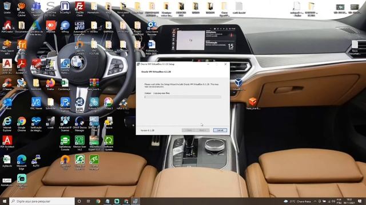Launch aTube Catcher from desktop
The width and height of the screenshot is (366, 205).
(x=22, y=9)
